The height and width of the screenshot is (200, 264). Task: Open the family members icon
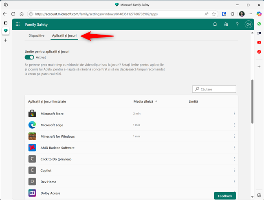226,24
